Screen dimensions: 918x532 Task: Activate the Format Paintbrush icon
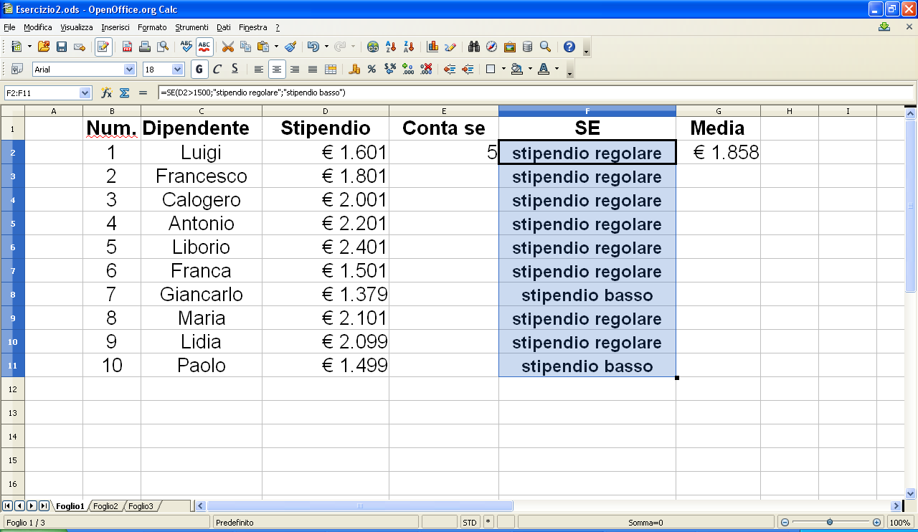tap(290, 47)
